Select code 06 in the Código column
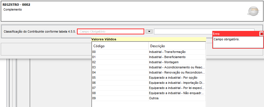The image size is (264, 107). (120, 83)
